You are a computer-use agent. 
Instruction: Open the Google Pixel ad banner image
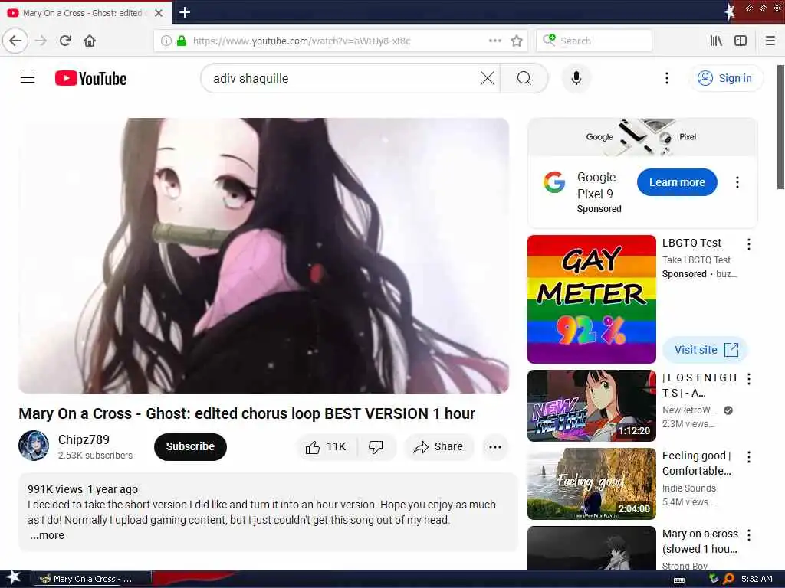(x=642, y=136)
